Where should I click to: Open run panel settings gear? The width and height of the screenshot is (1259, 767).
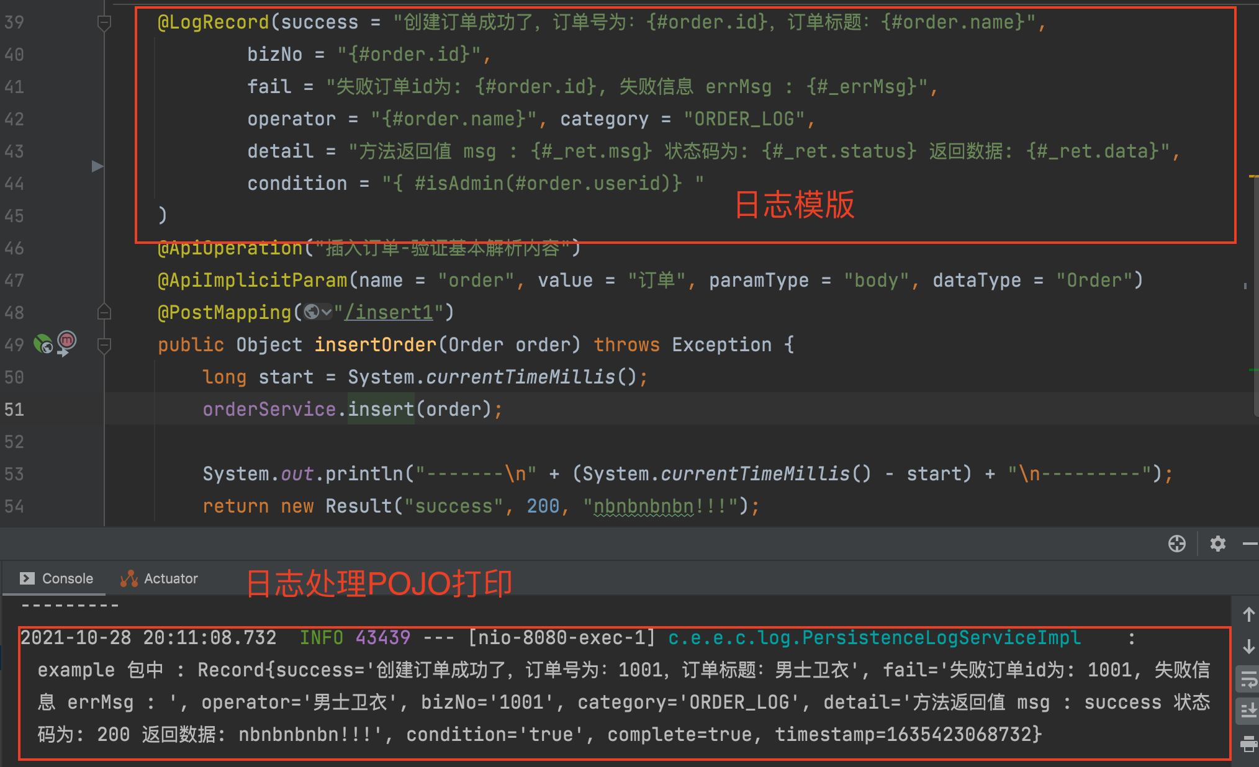[1217, 544]
